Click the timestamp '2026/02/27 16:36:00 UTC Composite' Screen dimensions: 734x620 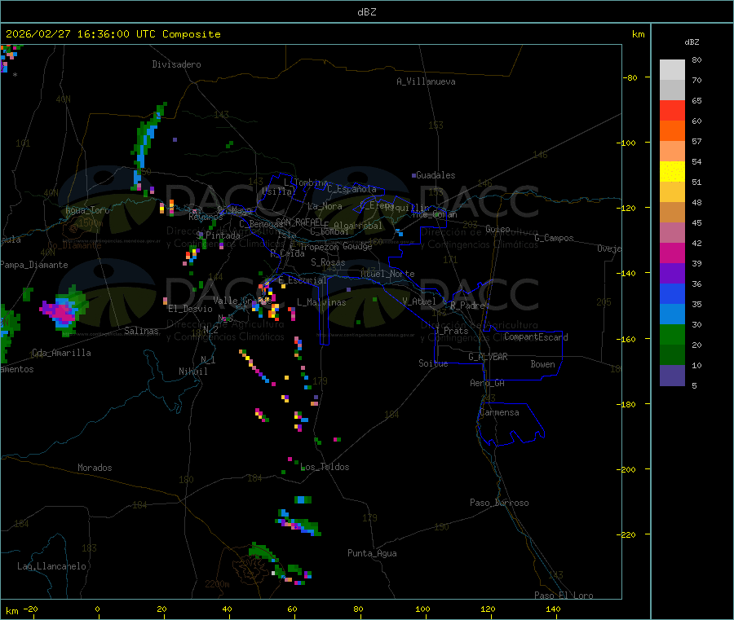coord(113,34)
